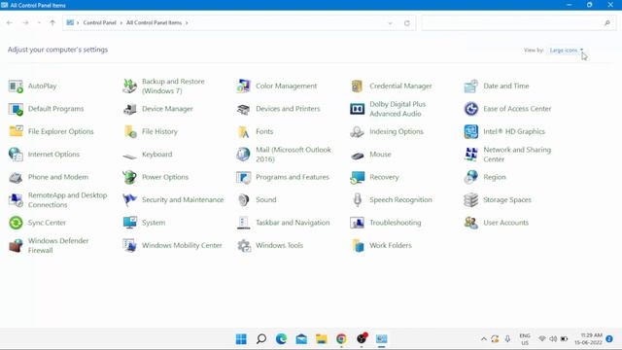Screen dimensions: 622x350
Task: Go up one folder level
Action: 52,23
